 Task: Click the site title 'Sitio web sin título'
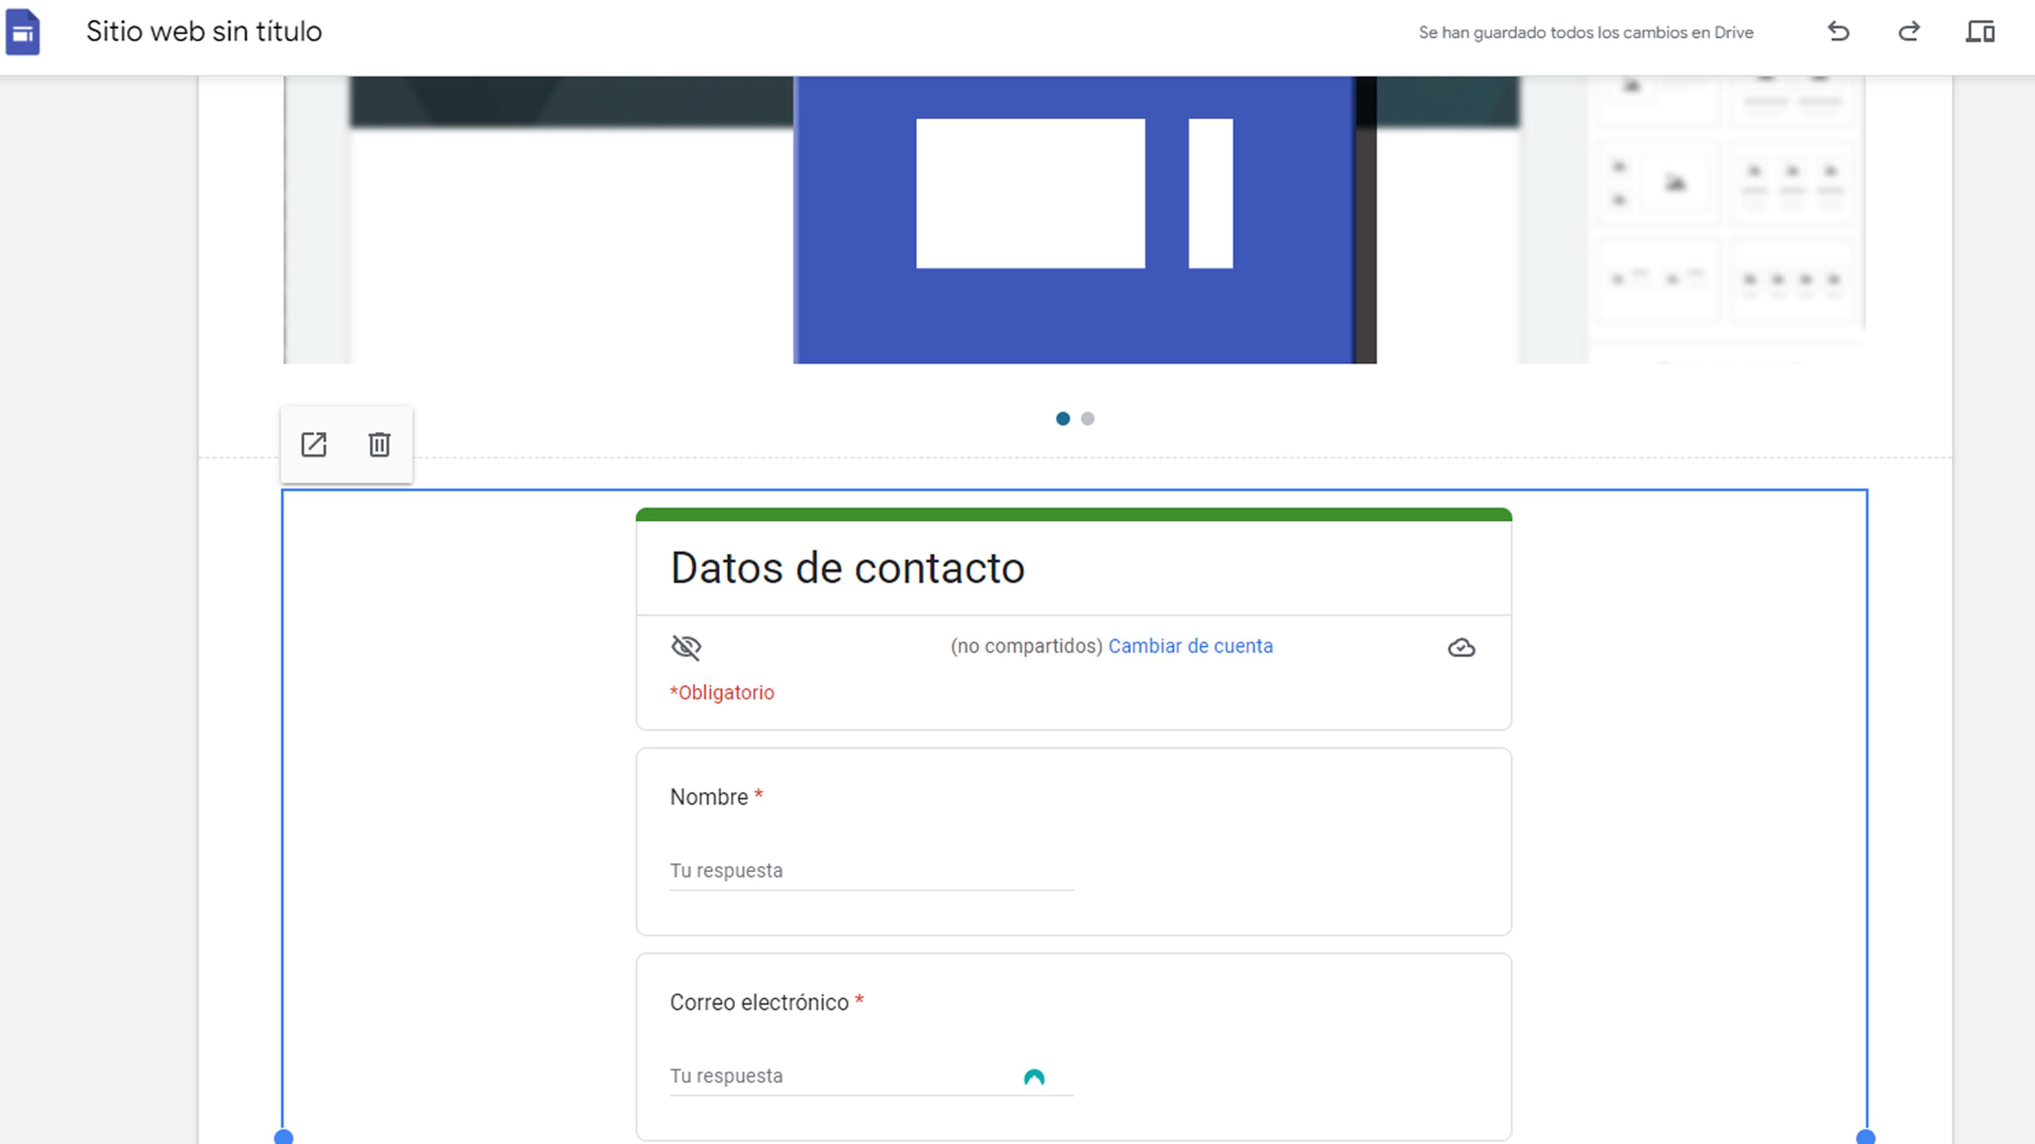[x=204, y=32]
